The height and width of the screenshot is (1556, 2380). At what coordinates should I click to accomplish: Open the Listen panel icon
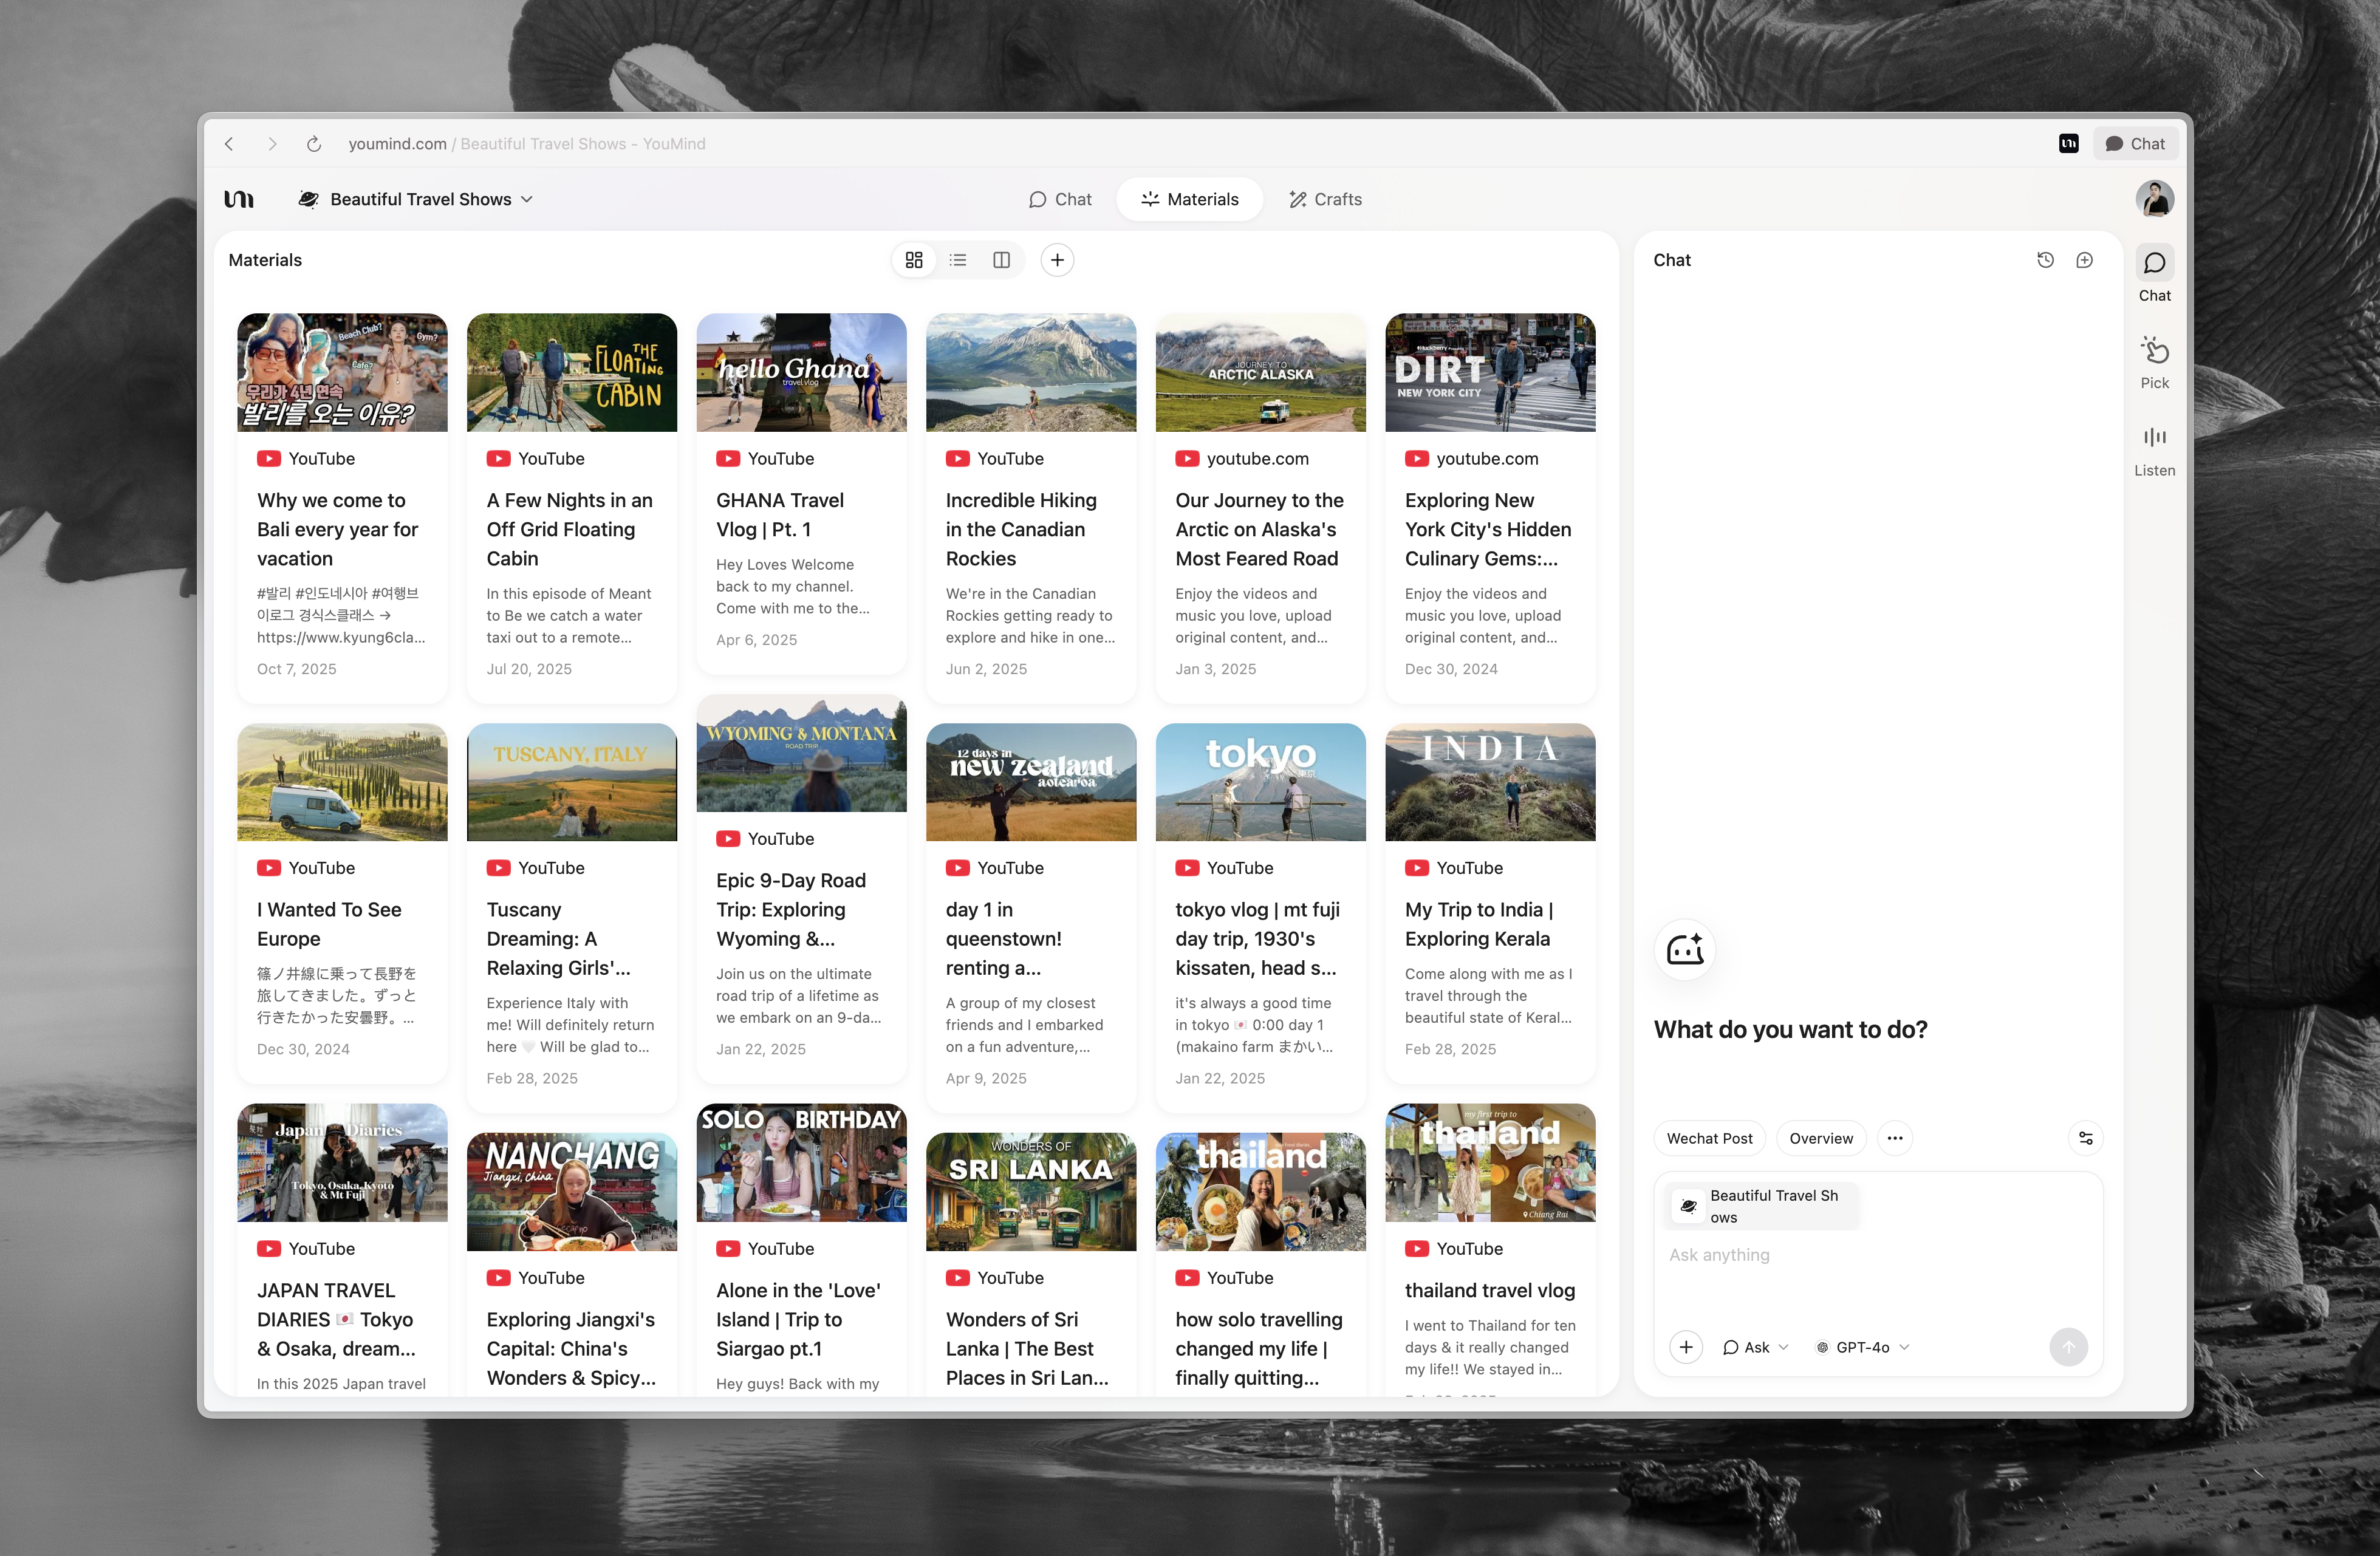[x=2154, y=449]
